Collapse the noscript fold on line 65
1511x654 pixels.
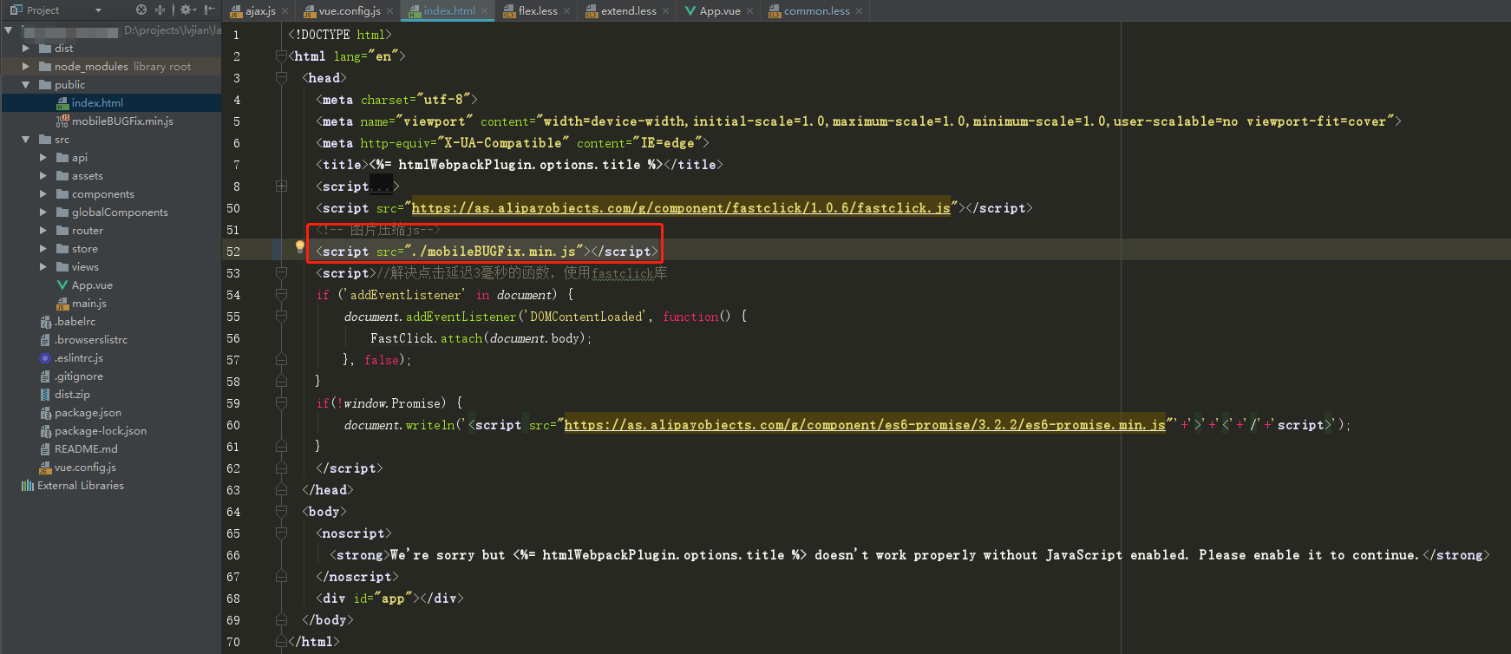tap(281, 533)
